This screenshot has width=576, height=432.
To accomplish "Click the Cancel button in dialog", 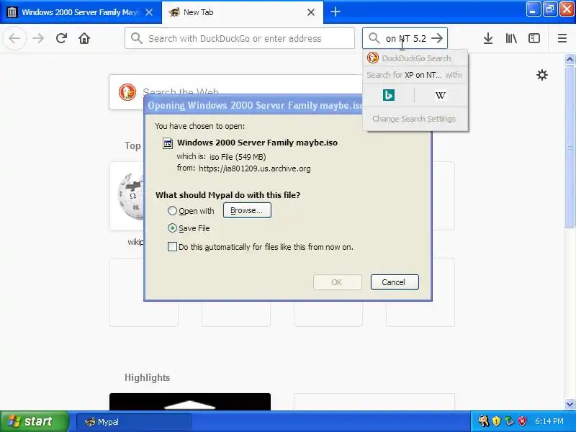I will pyautogui.click(x=395, y=282).
